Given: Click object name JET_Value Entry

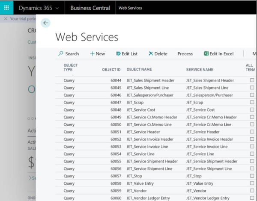Looking at the screenshot, I should pyautogui.click(x=140, y=183).
